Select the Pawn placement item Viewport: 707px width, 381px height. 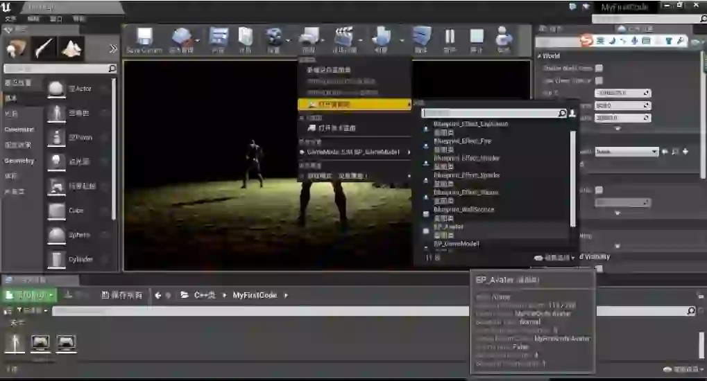coord(79,137)
